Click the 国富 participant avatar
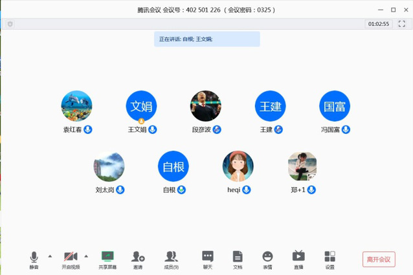This screenshot has height=275, width=413. (335, 106)
